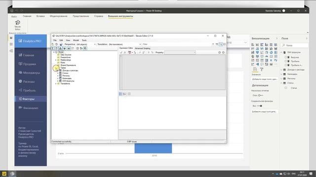Collapse the Visualizations pane with its chevron

[276, 38]
